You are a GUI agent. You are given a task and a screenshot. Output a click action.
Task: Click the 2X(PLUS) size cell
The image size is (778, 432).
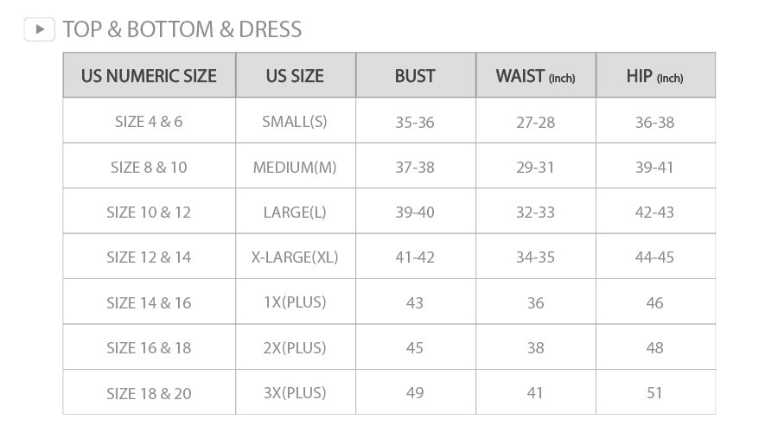295,347
